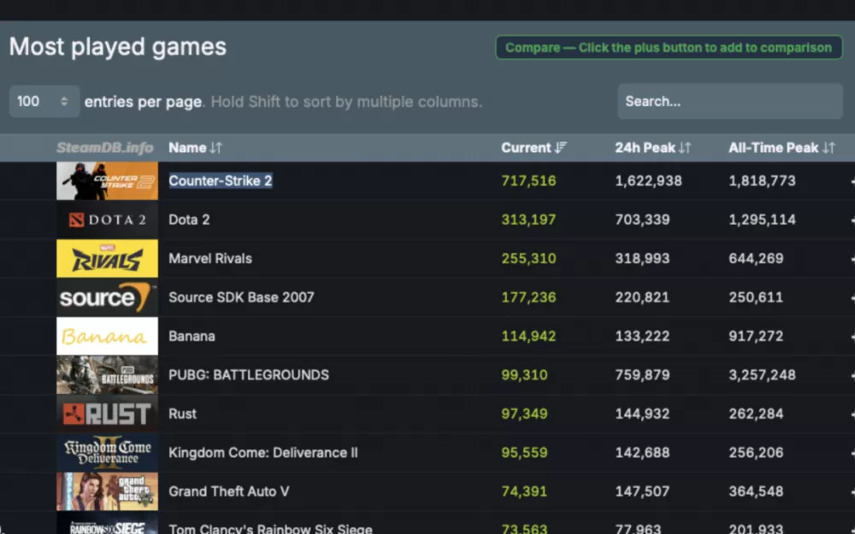The image size is (855, 534).
Task: Open the PUBG: BATTLEGROUNDS name link
Action: pos(249,375)
